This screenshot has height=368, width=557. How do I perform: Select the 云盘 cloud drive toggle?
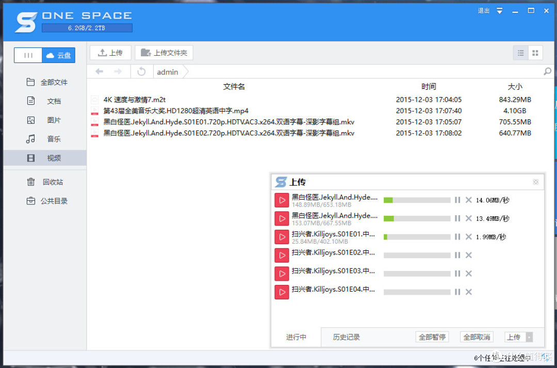[59, 55]
